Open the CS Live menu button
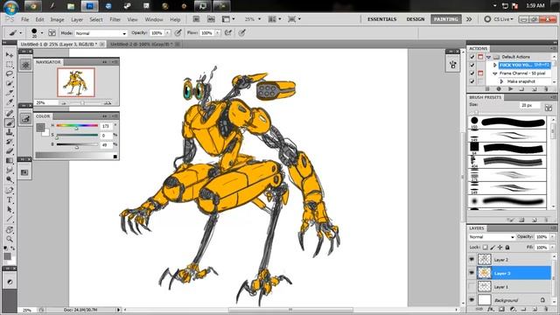560x315 pixels. 499,19
